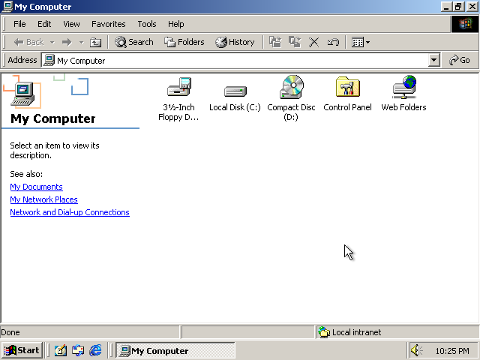The width and height of the screenshot is (480, 360).
Task: Click the Delete X toolbar icon
Action: [x=313, y=42]
